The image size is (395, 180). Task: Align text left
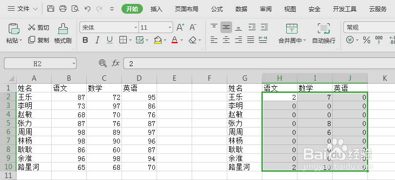pos(214,40)
